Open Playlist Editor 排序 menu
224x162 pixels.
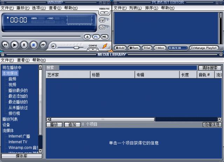pos(152,8)
